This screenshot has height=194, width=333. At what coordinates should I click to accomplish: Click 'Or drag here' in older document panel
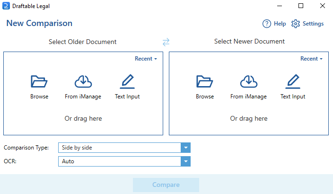(83, 118)
